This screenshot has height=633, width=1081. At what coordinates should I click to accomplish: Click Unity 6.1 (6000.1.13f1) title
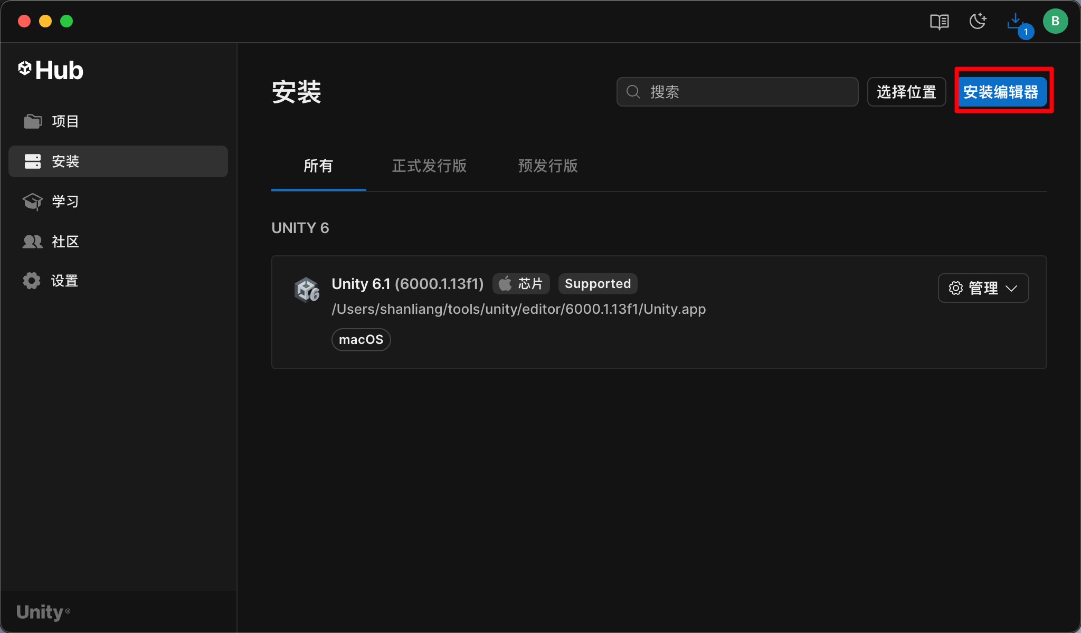407,284
